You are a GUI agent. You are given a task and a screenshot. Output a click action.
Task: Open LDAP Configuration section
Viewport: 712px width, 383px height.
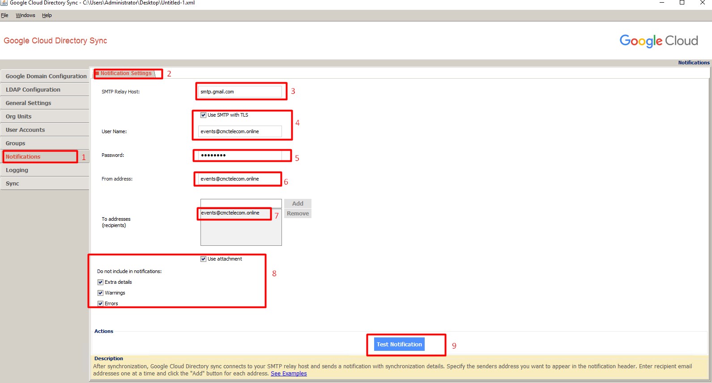[45, 89]
